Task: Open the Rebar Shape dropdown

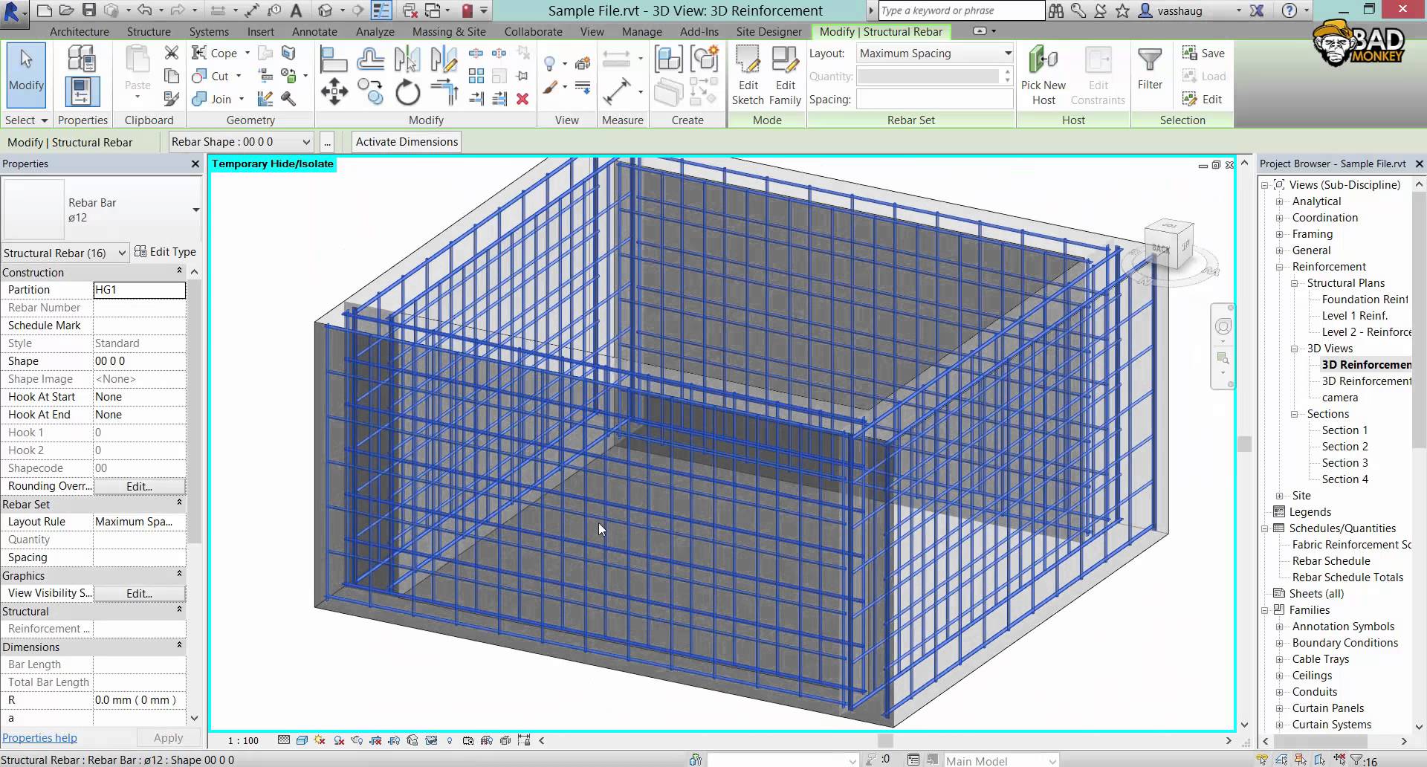Action: coord(241,142)
